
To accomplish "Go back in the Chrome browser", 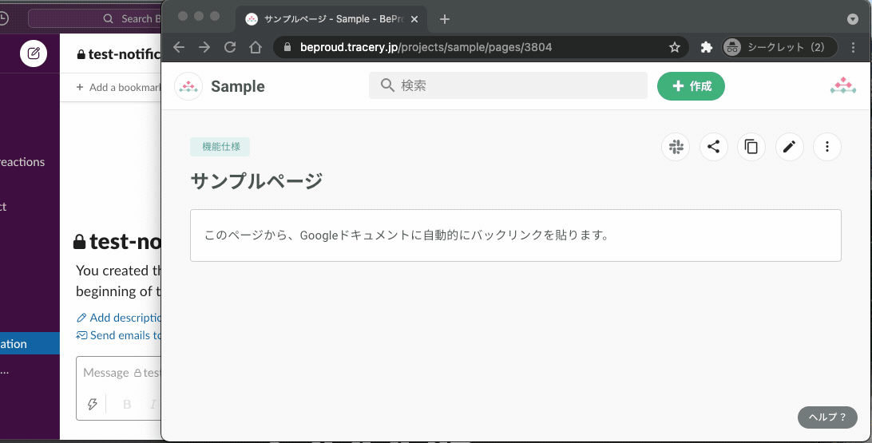I will (x=179, y=47).
